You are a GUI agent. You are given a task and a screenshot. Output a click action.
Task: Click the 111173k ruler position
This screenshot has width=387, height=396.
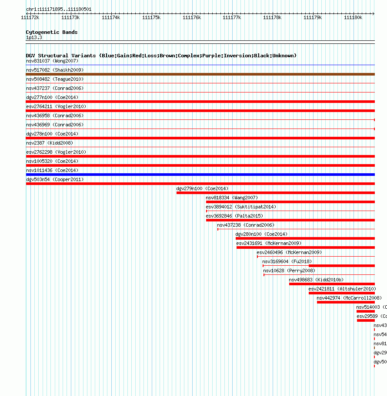click(70, 17)
